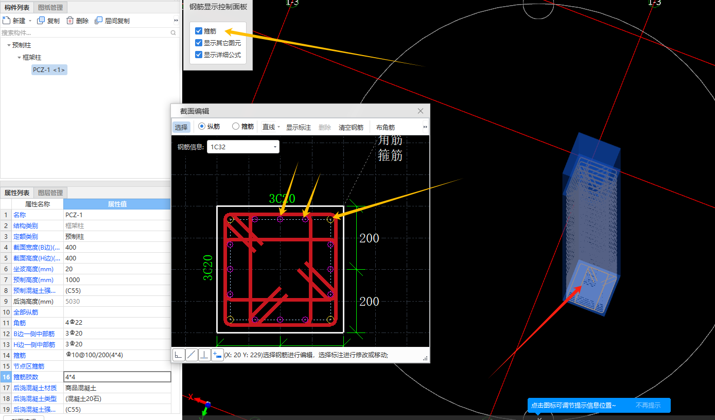Viewport: 715px width, 420px height.
Task: Click the left vertical 3C20 annotation
Action: [x=208, y=268]
